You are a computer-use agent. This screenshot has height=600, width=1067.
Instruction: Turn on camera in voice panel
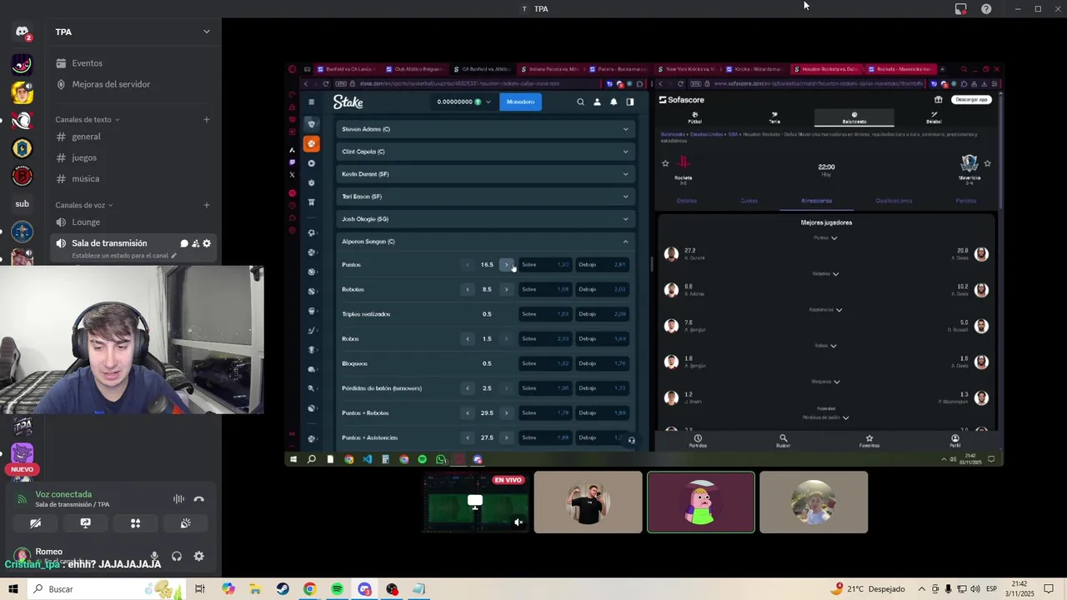pos(35,523)
